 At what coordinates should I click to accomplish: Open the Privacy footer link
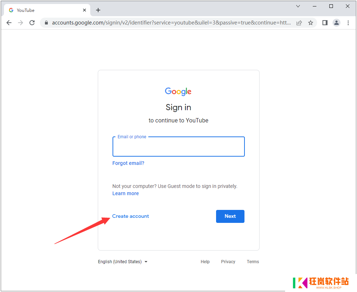pyautogui.click(x=228, y=262)
